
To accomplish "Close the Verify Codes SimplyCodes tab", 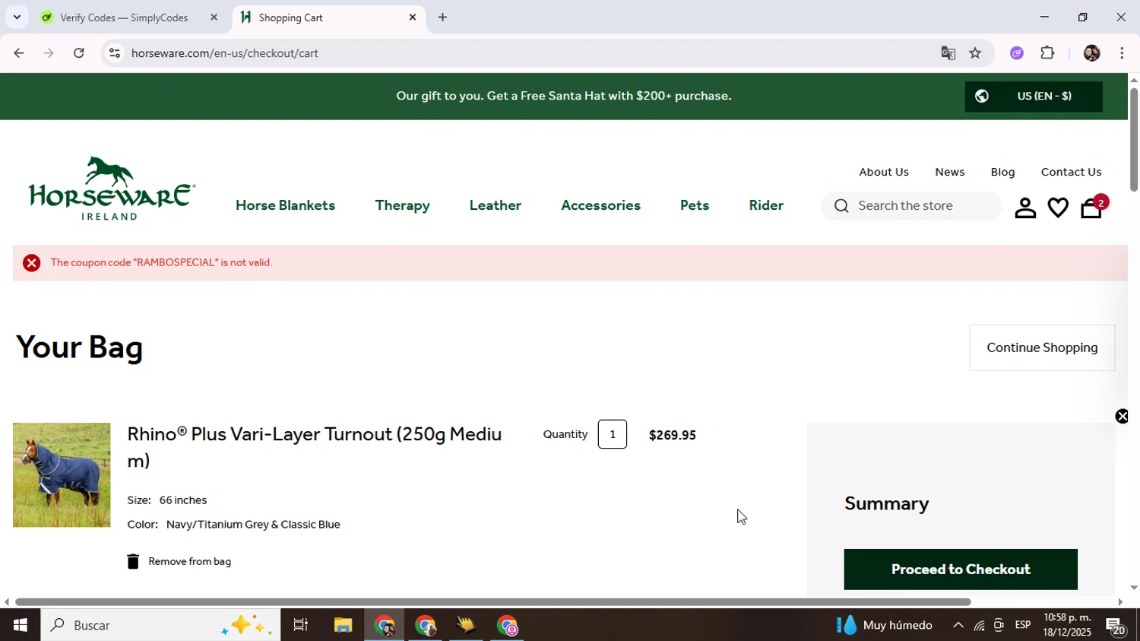I will point(214,17).
